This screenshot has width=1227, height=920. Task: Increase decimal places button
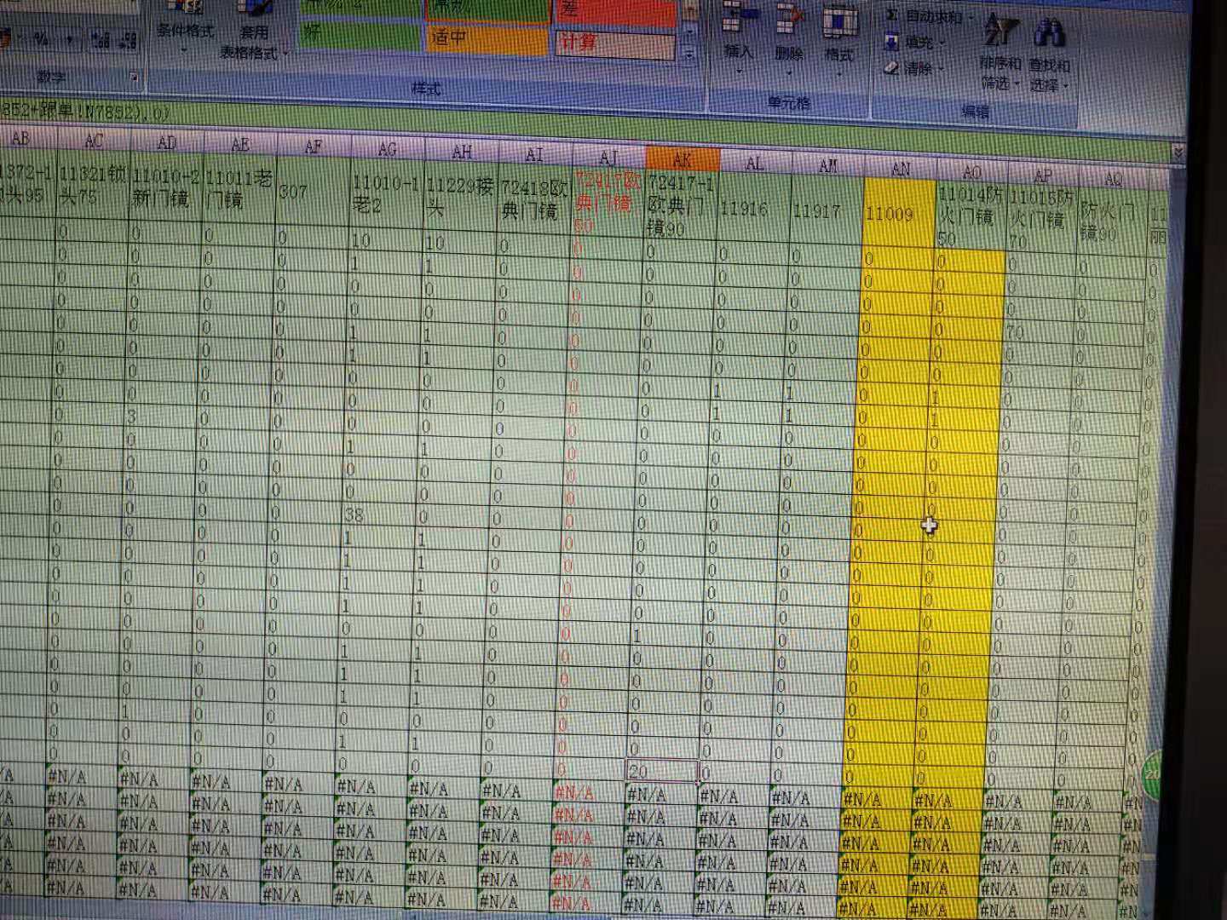click(101, 39)
